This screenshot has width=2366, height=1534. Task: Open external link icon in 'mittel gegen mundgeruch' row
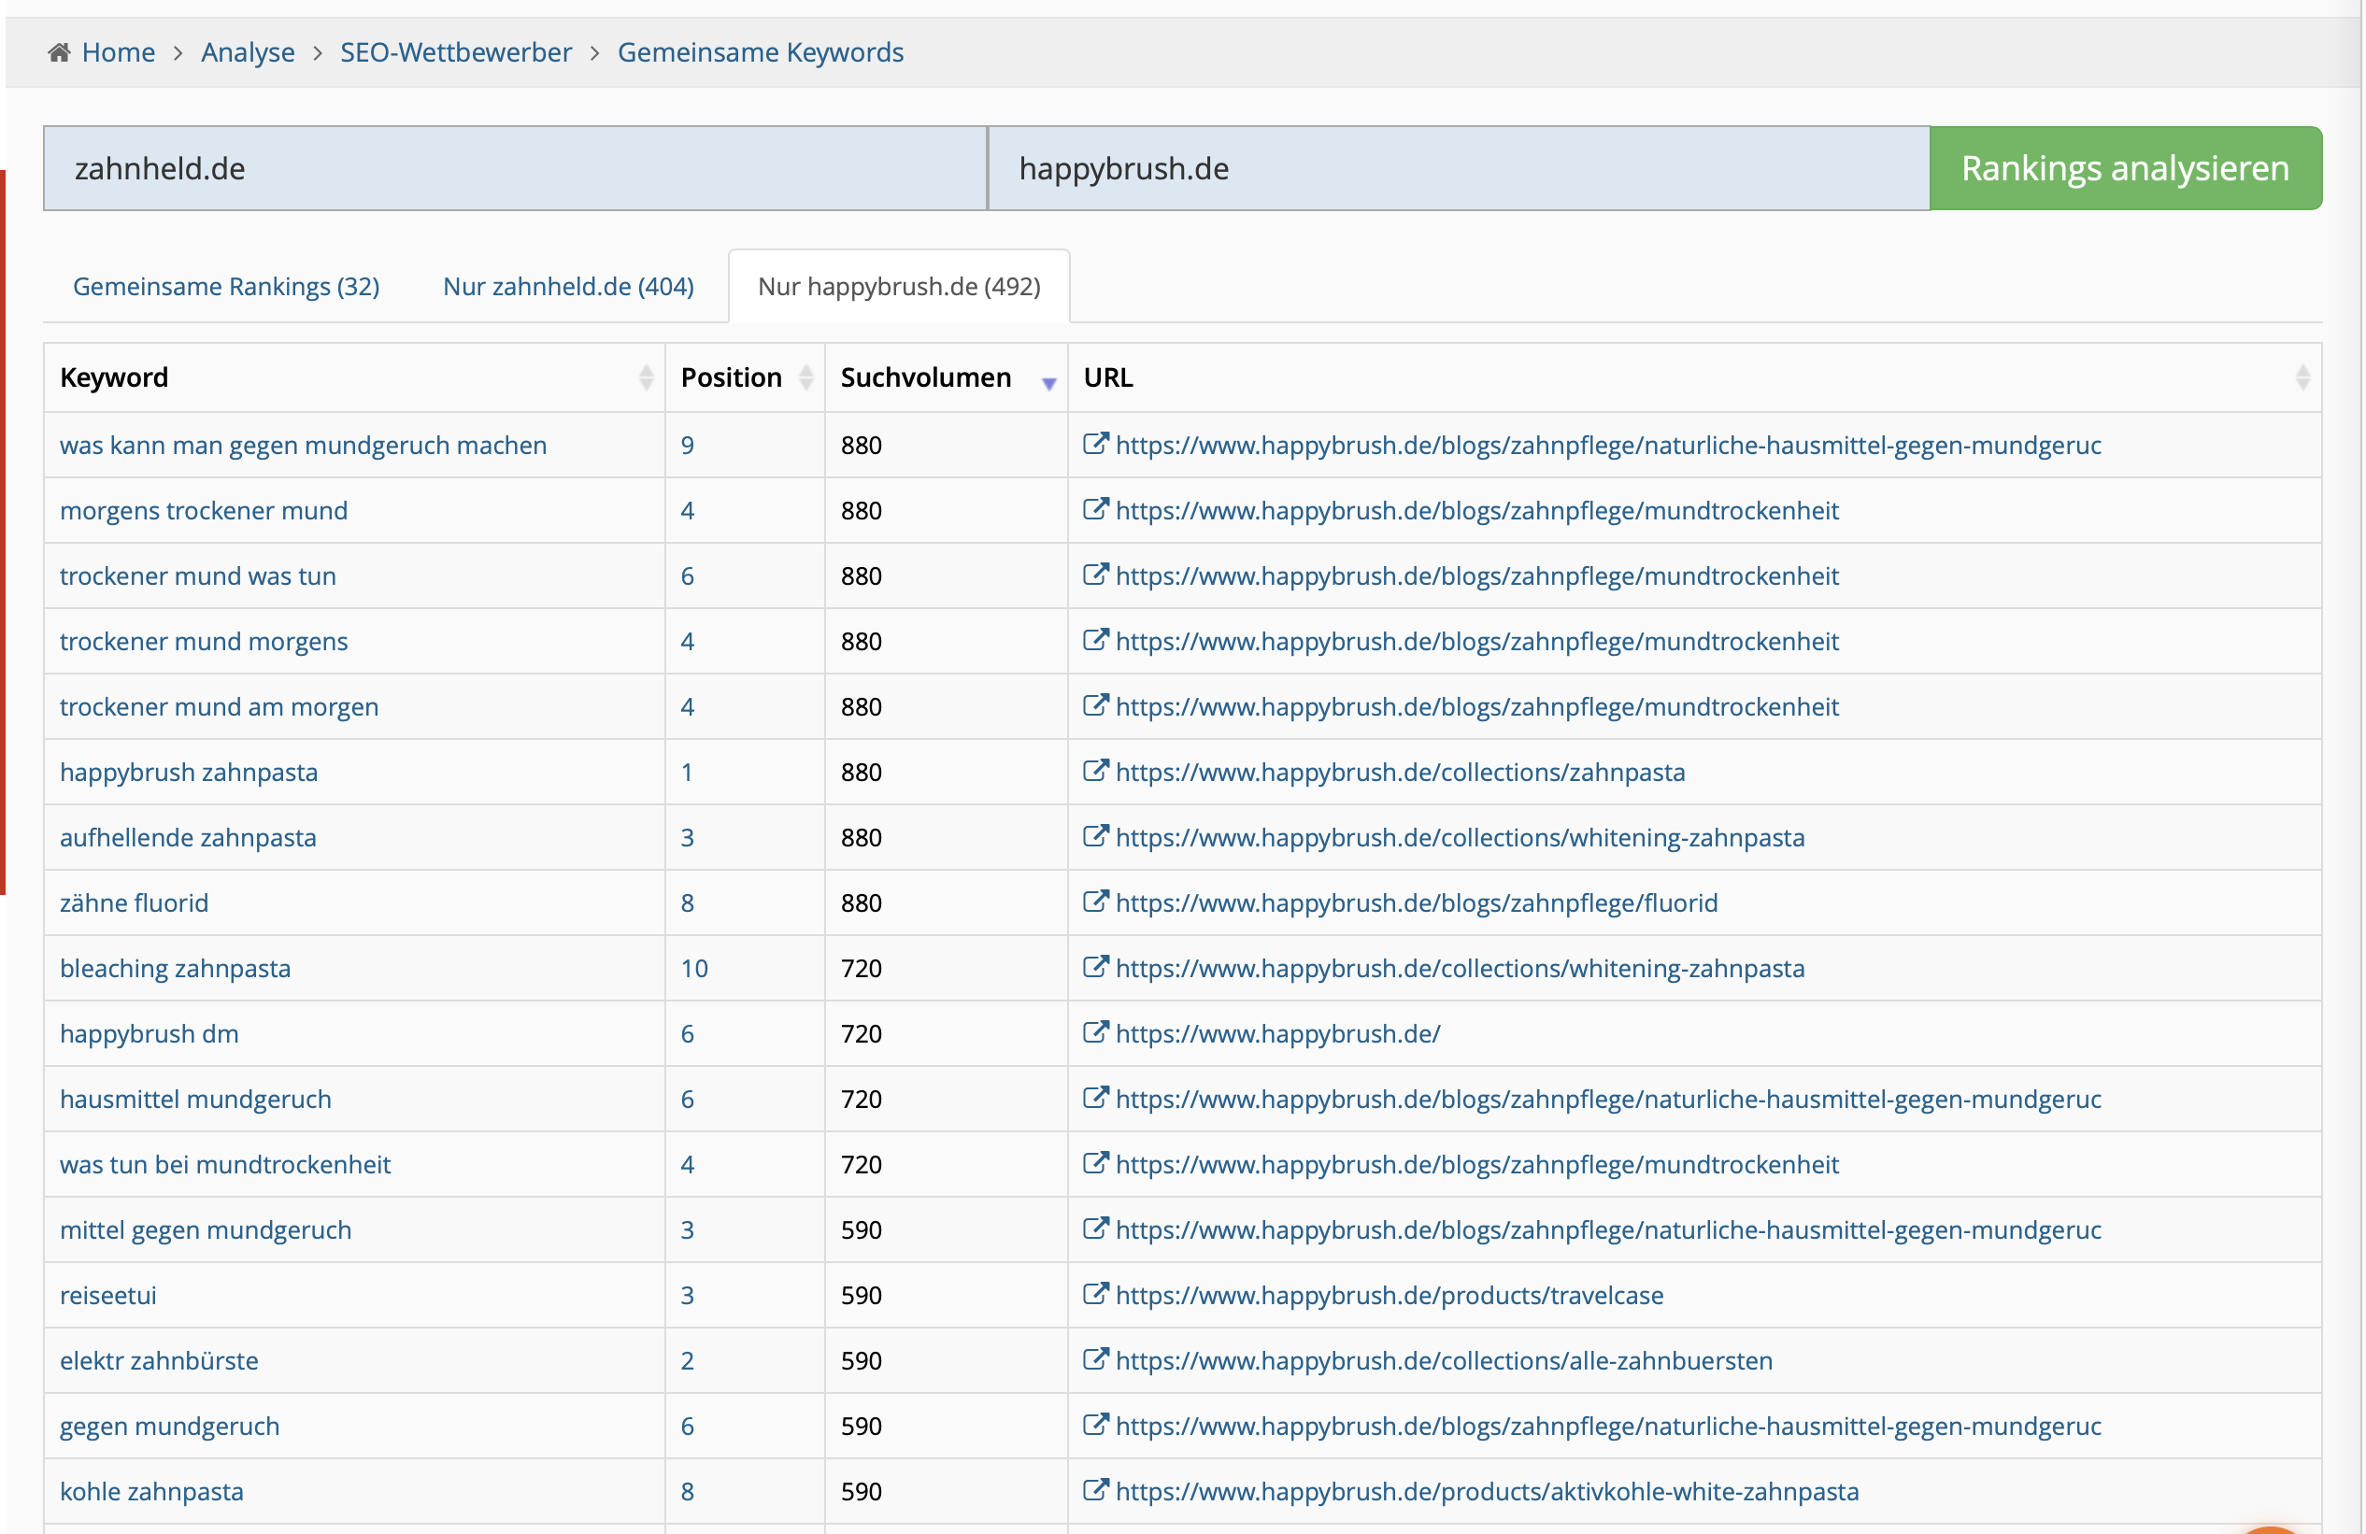[x=1095, y=1229]
